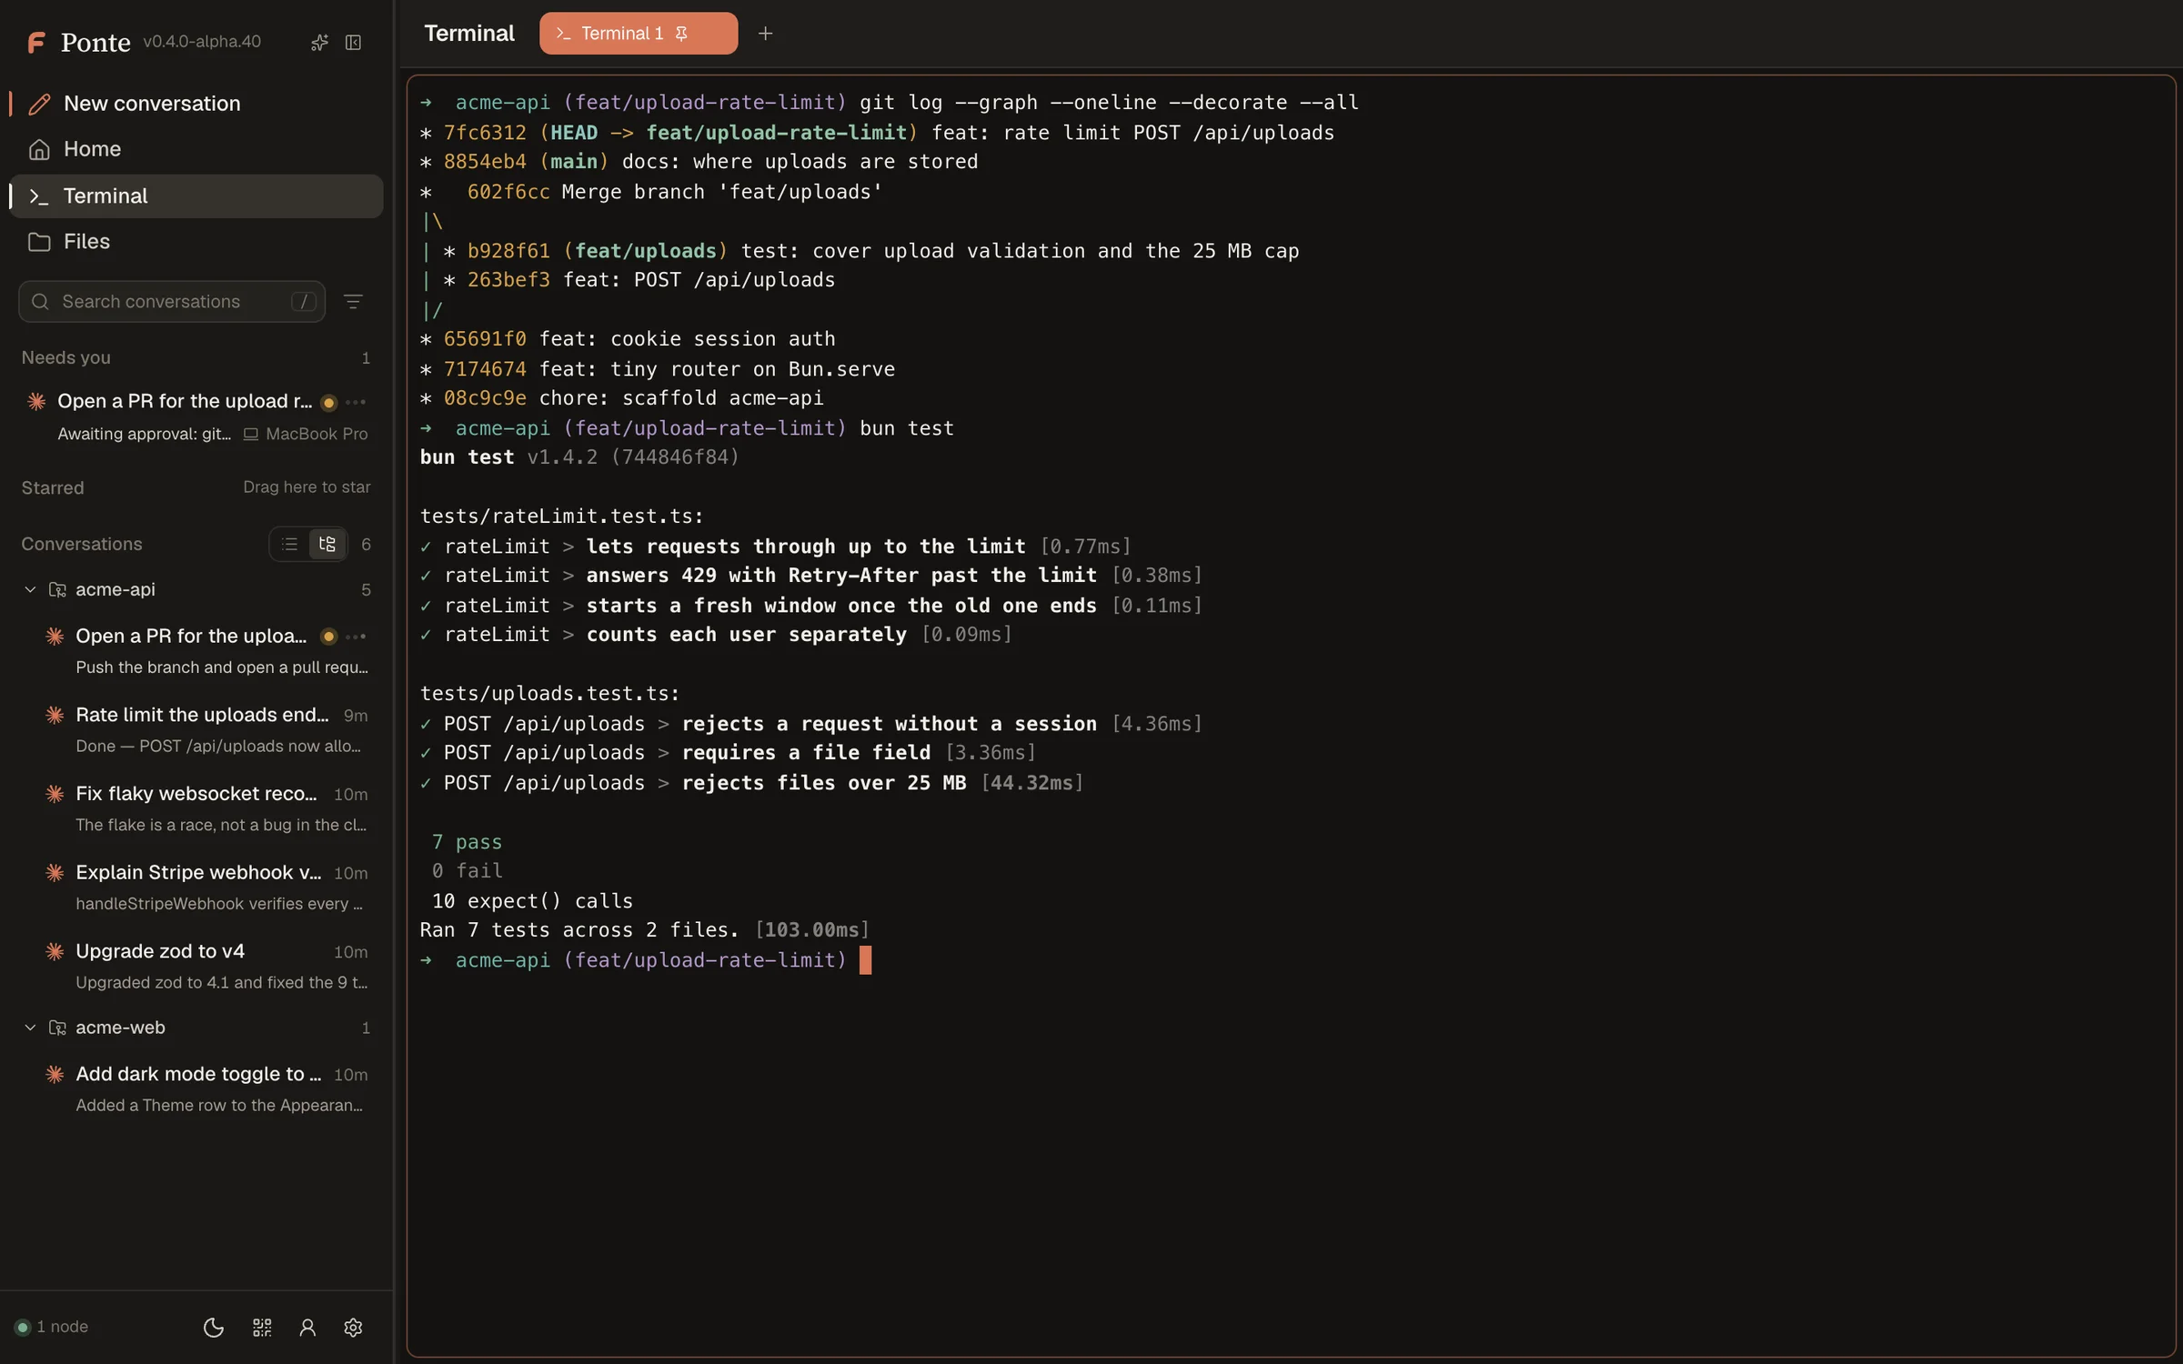Focus the Search conversations field
Image resolution: width=2183 pixels, height=1364 pixels.
[x=172, y=302]
